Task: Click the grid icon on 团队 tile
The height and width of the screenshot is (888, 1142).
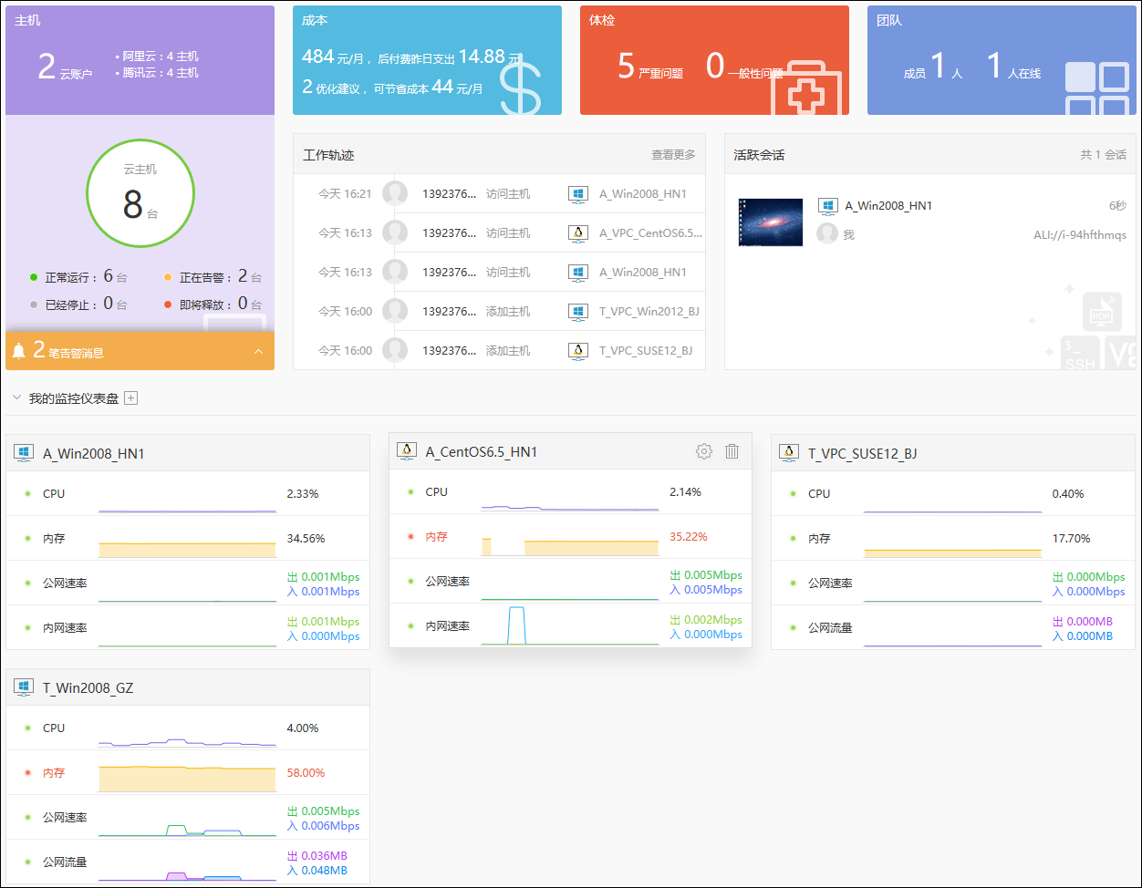Action: point(1096,89)
